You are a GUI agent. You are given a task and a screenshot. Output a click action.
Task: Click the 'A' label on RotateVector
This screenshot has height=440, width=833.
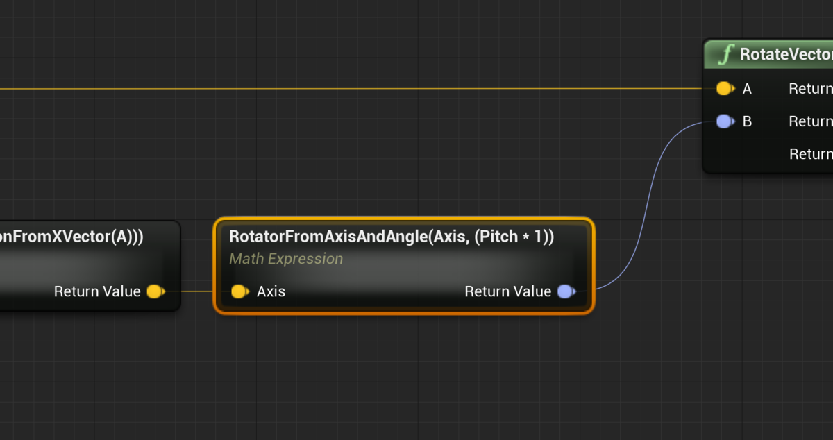747,89
